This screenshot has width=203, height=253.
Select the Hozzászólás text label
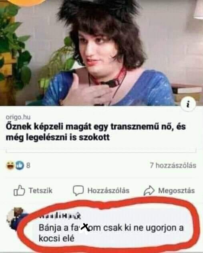pos(108,191)
